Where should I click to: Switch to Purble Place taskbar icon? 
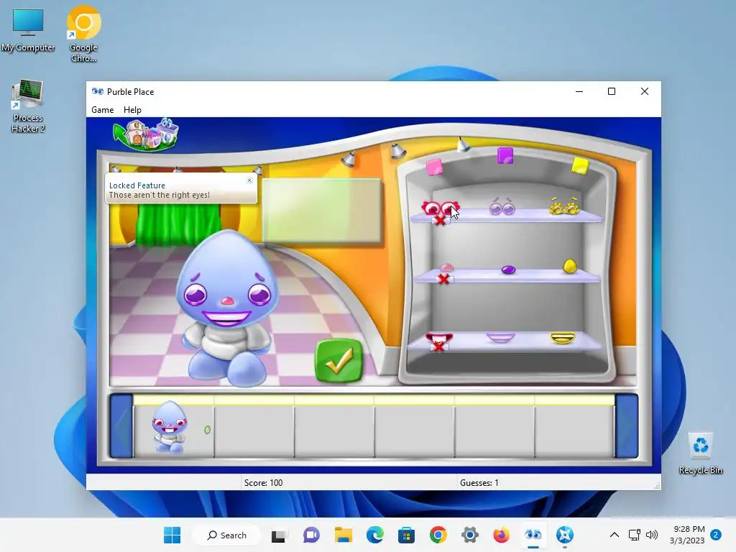coord(533,535)
